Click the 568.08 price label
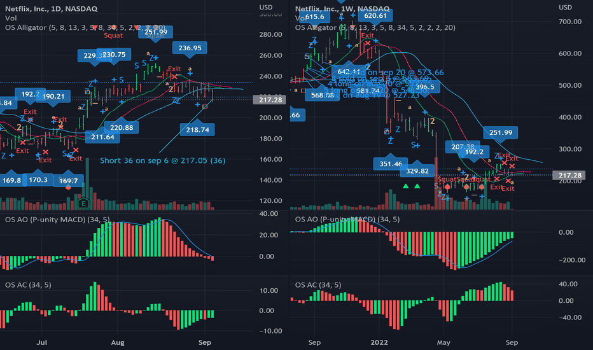 pyautogui.click(x=322, y=95)
